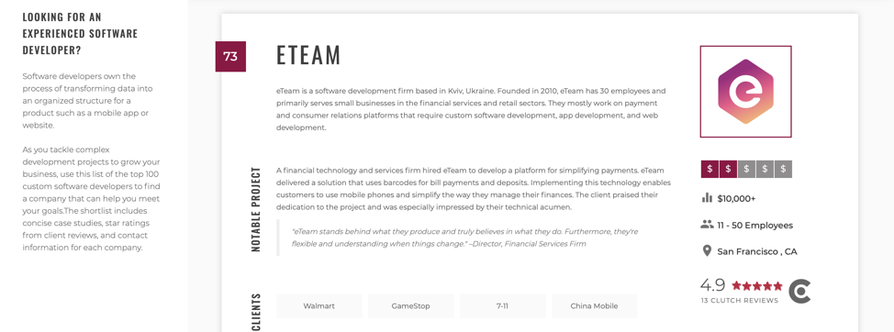Click the rank 73 badge
The image size is (894, 332).
click(230, 56)
